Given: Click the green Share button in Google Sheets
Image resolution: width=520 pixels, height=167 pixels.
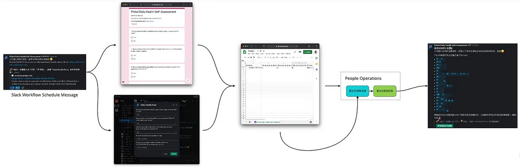Looking at the screenshot, I should point(307,52).
